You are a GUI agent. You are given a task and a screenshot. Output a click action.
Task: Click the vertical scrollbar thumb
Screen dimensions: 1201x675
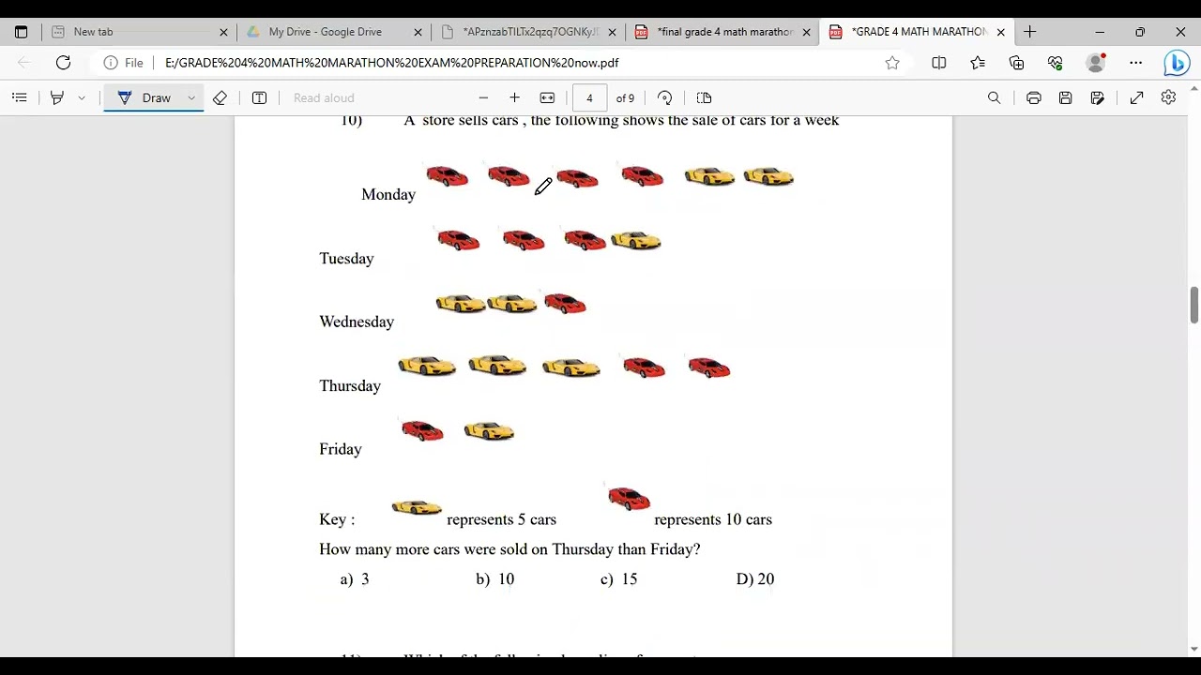click(x=1194, y=306)
